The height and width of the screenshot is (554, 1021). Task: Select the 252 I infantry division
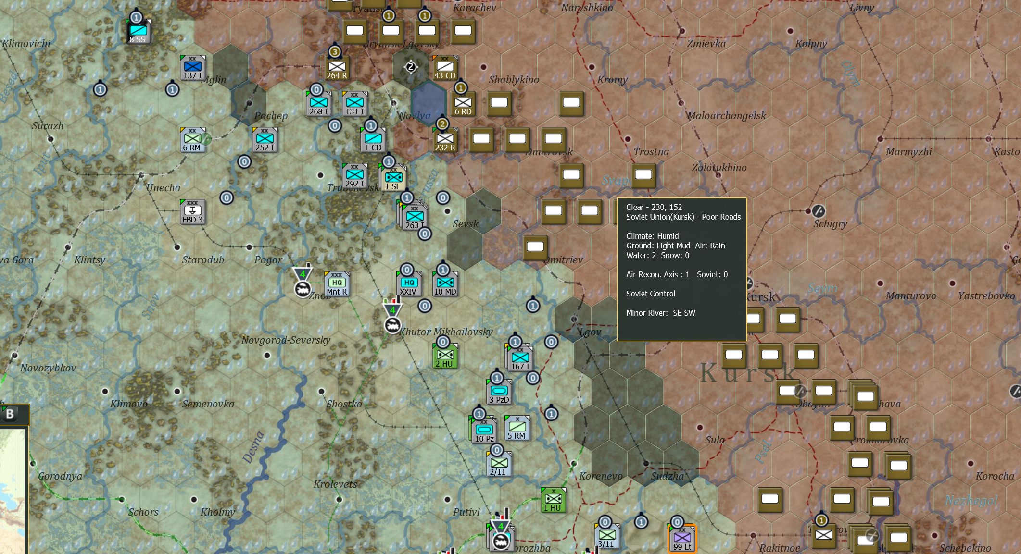(265, 140)
